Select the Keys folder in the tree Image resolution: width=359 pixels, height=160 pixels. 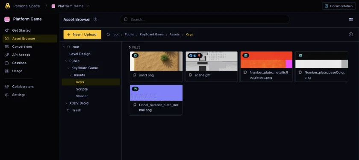tap(91, 82)
